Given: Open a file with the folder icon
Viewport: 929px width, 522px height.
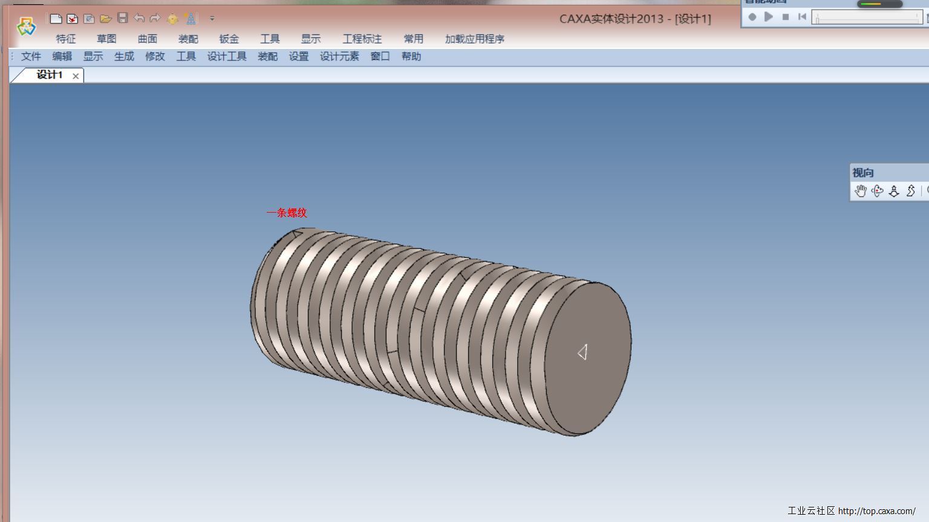Looking at the screenshot, I should [106, 19].
